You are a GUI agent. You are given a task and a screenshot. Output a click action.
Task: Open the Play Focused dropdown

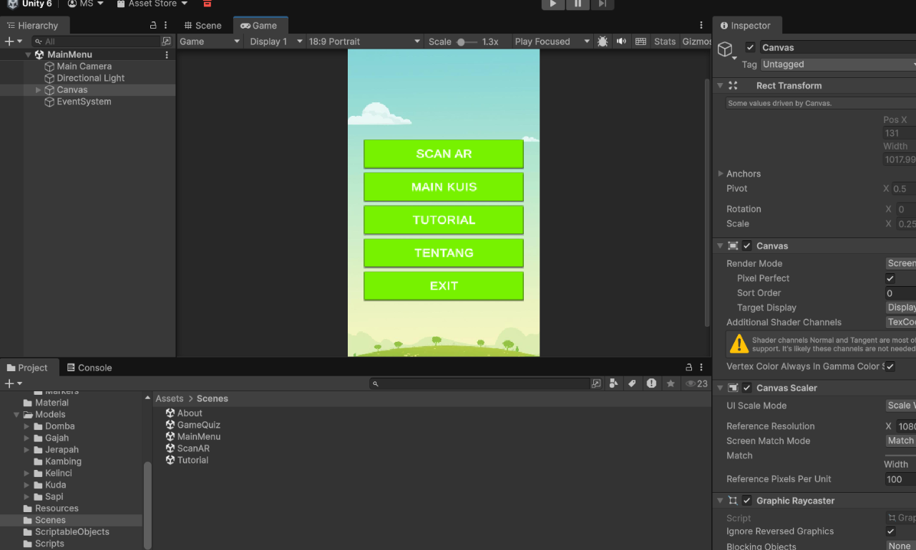pos(552,41)
